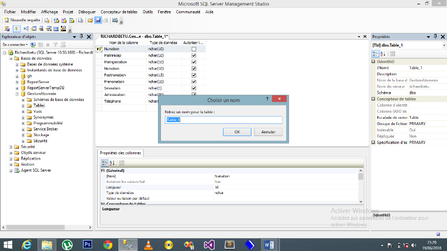Open the active documents list dropdown arrow
Screen dimensions: 447x251
[x=359, y=37]
